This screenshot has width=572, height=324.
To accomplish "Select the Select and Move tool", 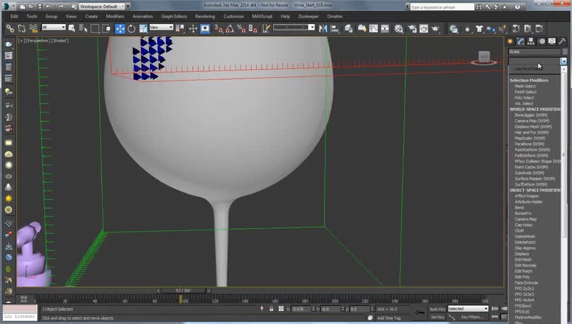I will [x=120, y=28].
